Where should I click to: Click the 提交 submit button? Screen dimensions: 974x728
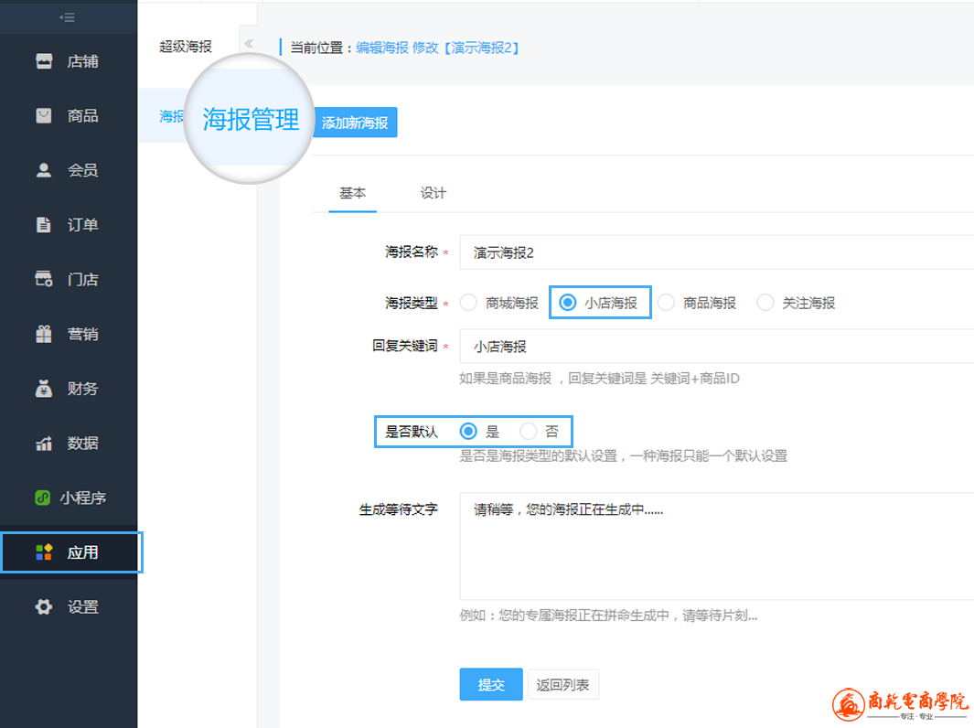(x=491, y=684)
